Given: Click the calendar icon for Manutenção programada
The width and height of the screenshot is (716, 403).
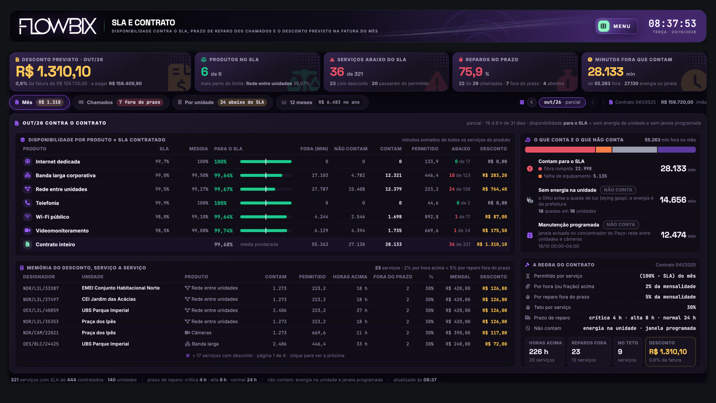Looking at the screenshot, I should tap(530, 235).
